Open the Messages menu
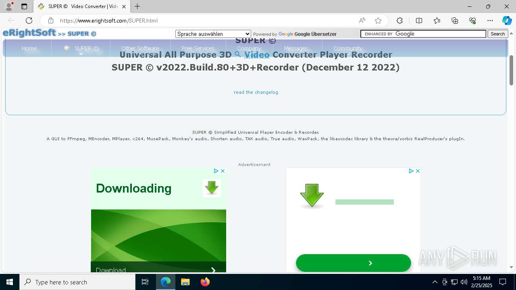 coord(297,48)
